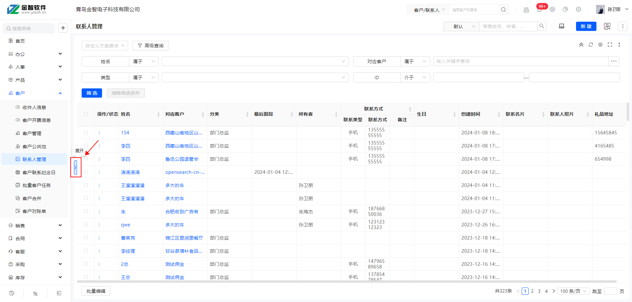The image size is (632, 302).
Task: Open the 自定义方案查询 dropdown
Action: pos(105,46)
